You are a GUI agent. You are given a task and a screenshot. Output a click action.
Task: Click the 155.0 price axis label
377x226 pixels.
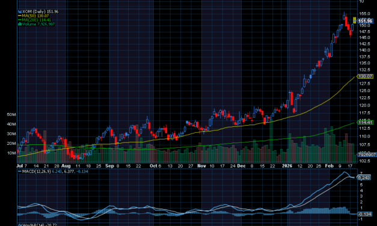pyautogui.click(x=364, y=14)
